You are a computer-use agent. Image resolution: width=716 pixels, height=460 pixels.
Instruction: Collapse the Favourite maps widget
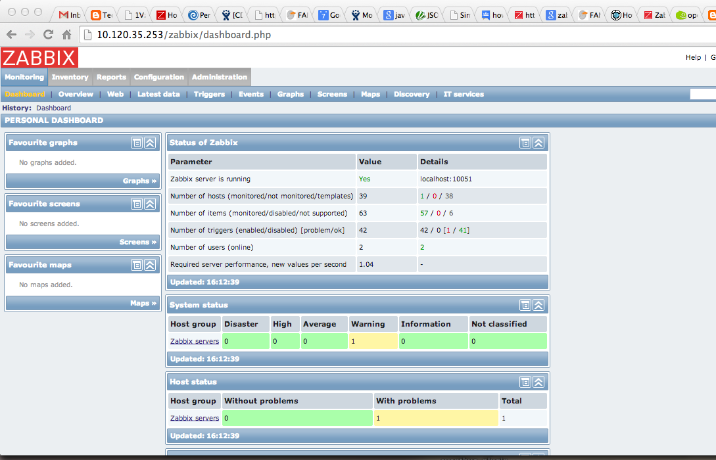click(x=150, y=265)
